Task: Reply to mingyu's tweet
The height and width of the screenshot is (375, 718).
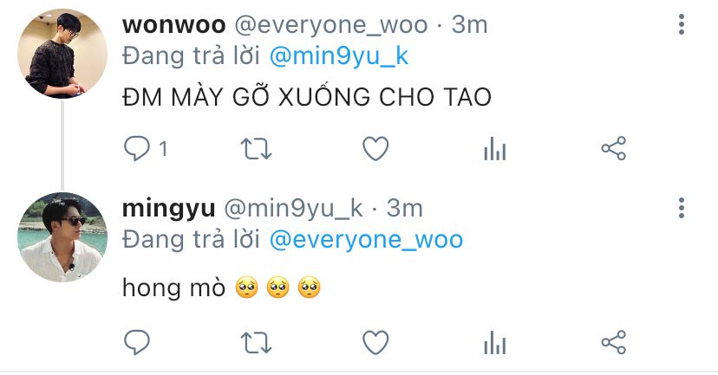Action: [x=137, y=342]
